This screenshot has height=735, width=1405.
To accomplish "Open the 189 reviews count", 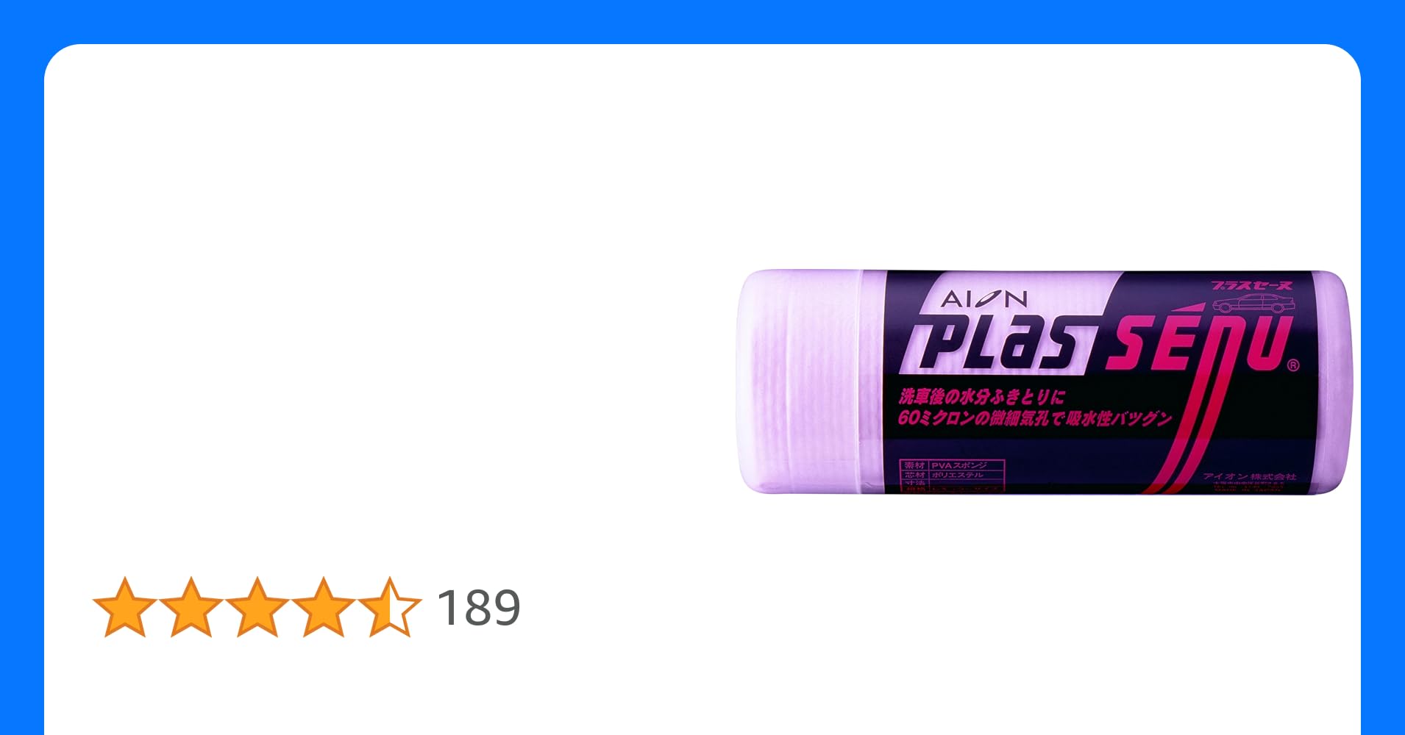I will tap(479, 608).
